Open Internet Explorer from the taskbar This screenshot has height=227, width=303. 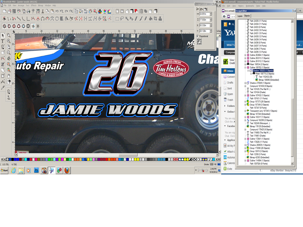pyautogui.click(x=14, y=170)
